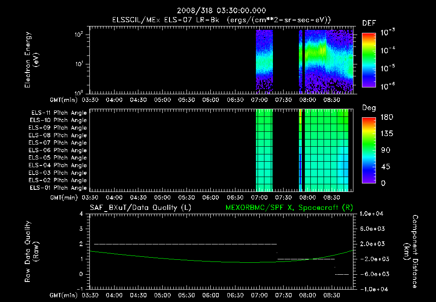Click the spectrogram data block starting near 07:00
The height and width of the screenshot is (302, 436).
(264, 61)
